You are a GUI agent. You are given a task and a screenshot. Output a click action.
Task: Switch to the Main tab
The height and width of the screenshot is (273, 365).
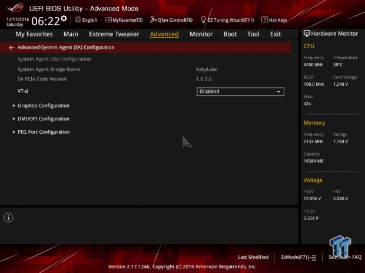coord(71,34)
